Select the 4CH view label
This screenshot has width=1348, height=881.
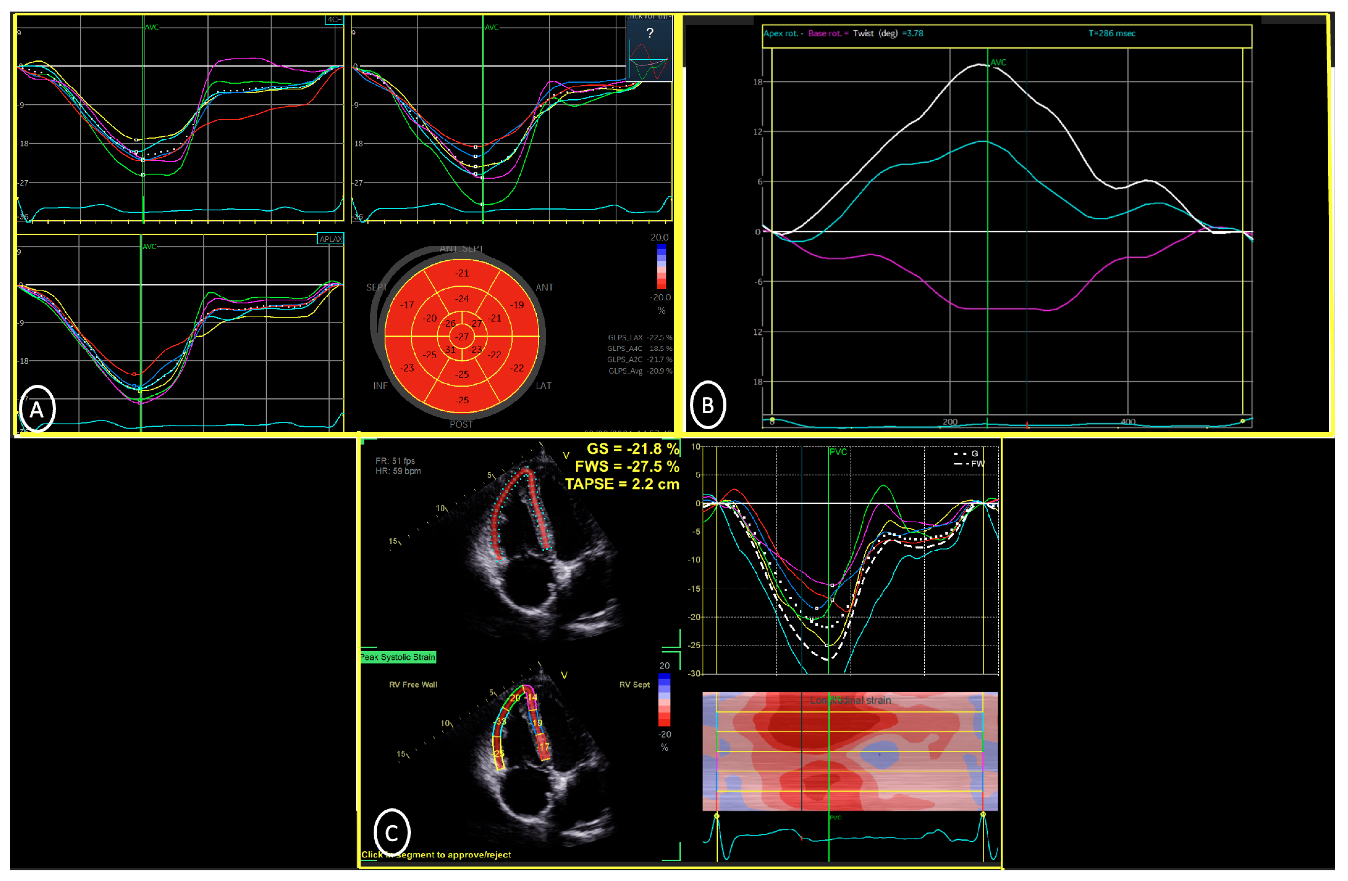(x=334, y=20)
